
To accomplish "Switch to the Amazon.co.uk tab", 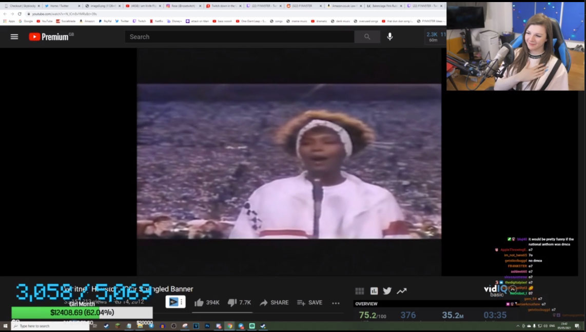I will point(345,6).
